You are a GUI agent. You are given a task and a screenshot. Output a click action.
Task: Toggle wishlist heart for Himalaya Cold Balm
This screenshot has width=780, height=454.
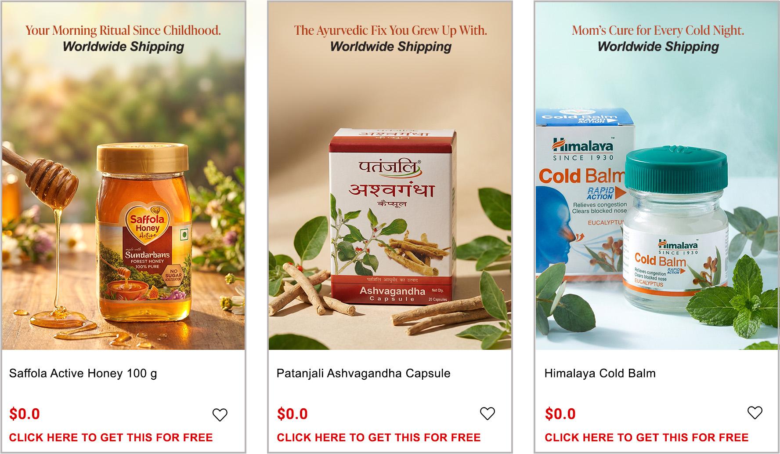(x=755, y=412)
